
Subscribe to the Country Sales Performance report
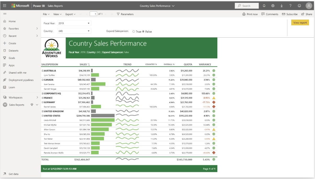pyautogui.click(x=290, y=14)
